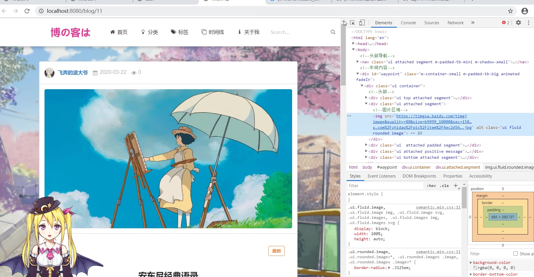Open the 关于我 navigation item
Image resolution: width=534 pixels, height=277 pixels.
[x=249, y=32]
